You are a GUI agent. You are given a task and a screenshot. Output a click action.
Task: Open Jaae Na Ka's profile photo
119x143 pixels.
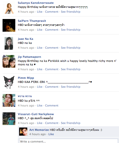(x=9, y=43)
